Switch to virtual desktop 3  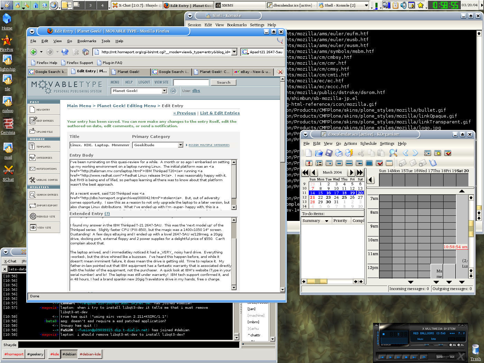tap(91, 5)
